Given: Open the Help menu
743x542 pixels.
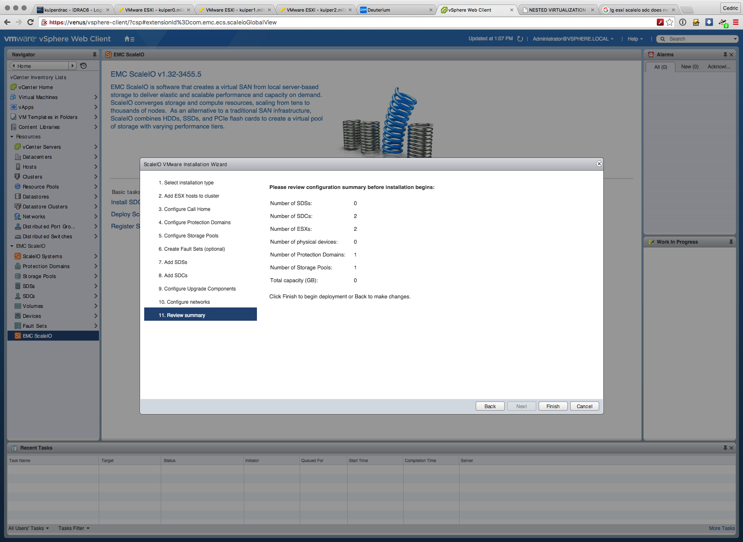Looking at the screenshot, I should 635,39.
